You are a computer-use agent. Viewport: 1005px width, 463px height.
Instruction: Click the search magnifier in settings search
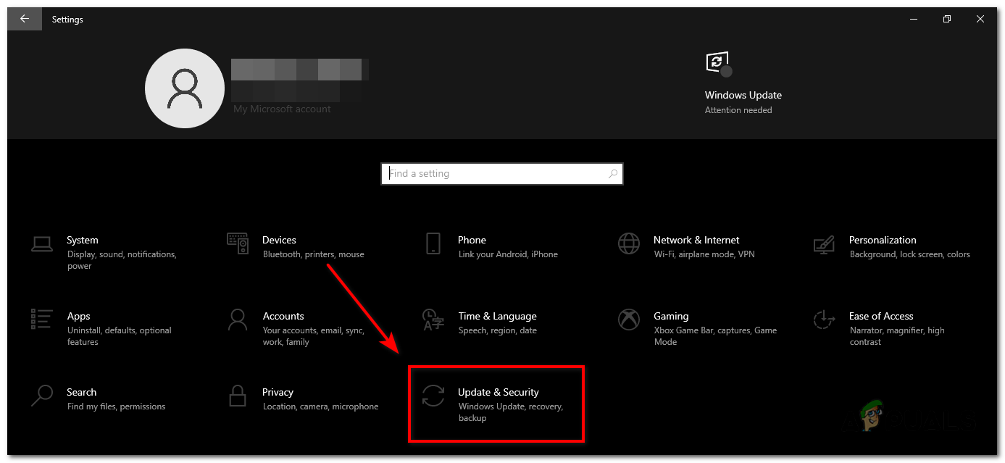[613, 174]
